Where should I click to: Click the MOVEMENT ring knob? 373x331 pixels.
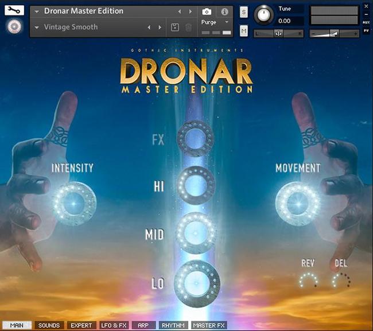point(298,204)
